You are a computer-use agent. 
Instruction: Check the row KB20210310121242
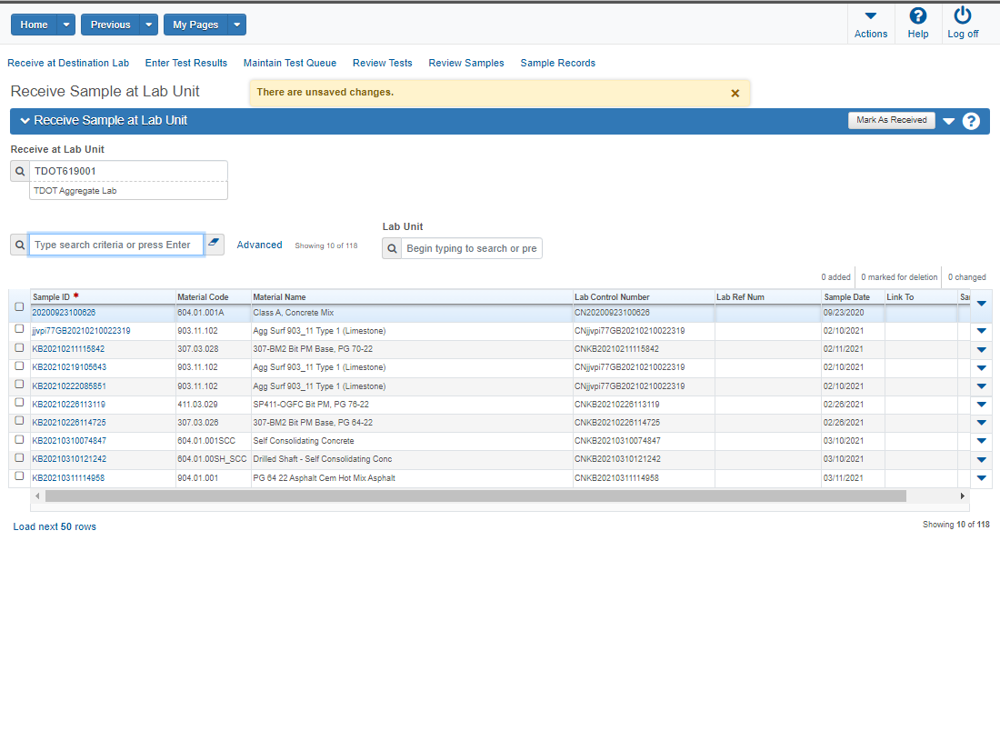coord(19,457)
